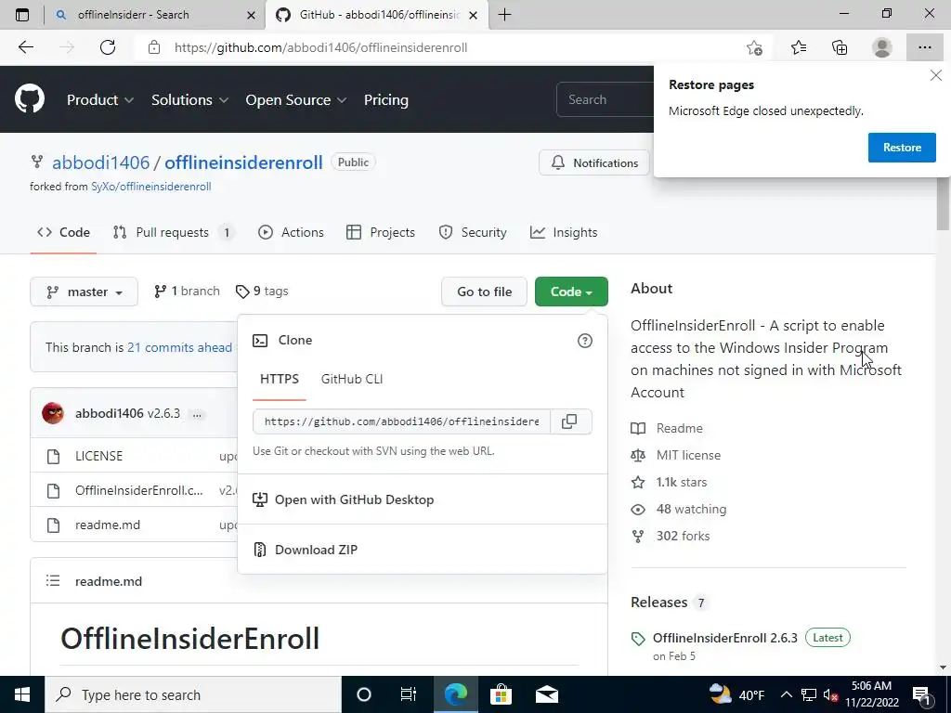Image resolution: width=951 pixels, height=713 pixels.
Task: Open OfflineInsiderEnroll.c... file
Action: 139,490
